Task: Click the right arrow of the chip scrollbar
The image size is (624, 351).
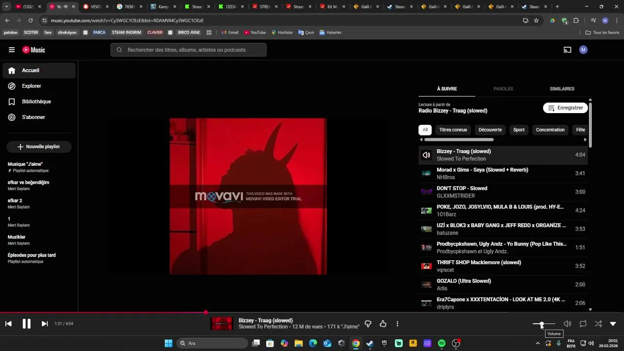Action: tap(585, 140)
